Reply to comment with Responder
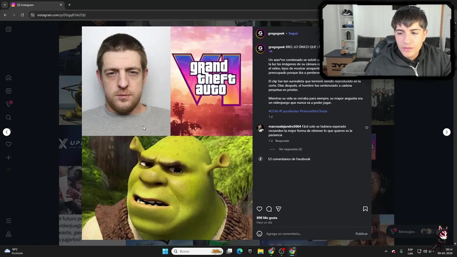The image size is (457, 257). pyautogui.click(x=282, y=141)
